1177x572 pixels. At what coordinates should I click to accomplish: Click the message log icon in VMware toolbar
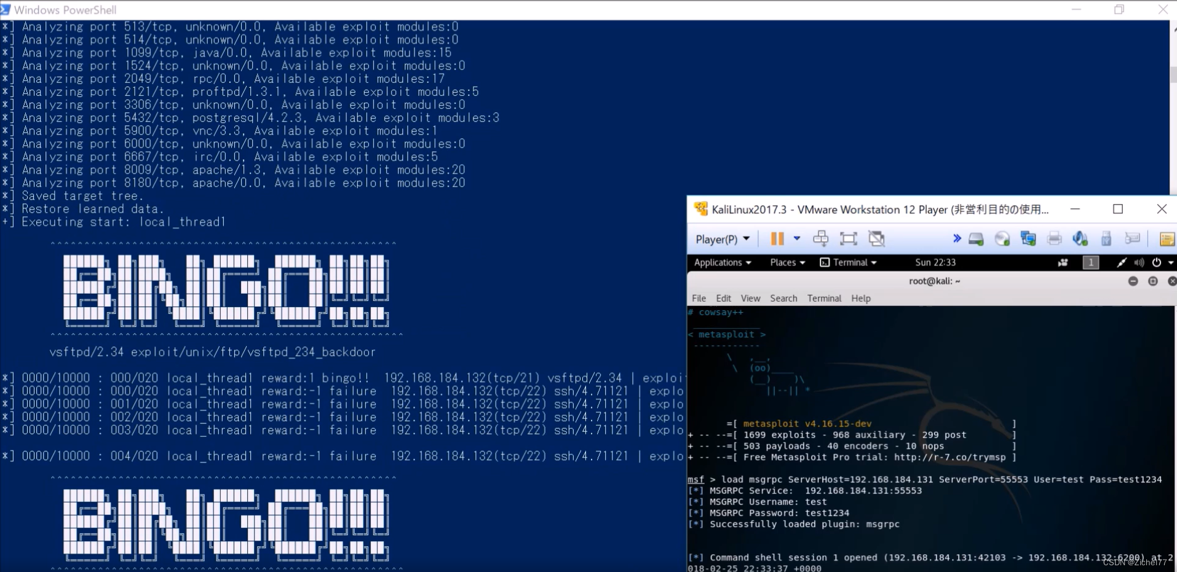tap(1132, 238)
